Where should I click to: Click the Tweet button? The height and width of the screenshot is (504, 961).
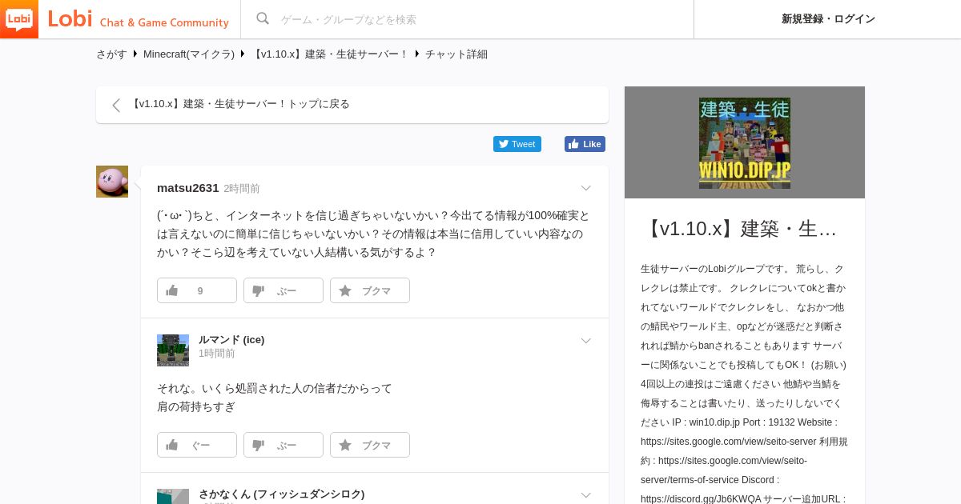point(517,144)
